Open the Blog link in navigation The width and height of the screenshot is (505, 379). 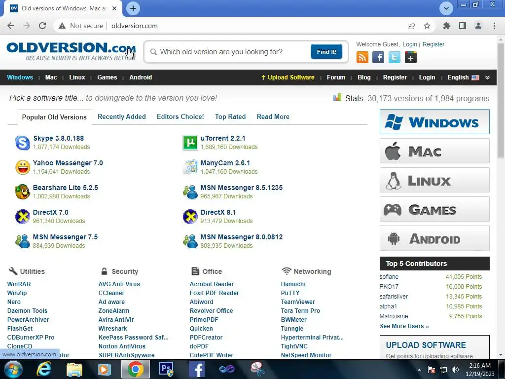(364, 77)
